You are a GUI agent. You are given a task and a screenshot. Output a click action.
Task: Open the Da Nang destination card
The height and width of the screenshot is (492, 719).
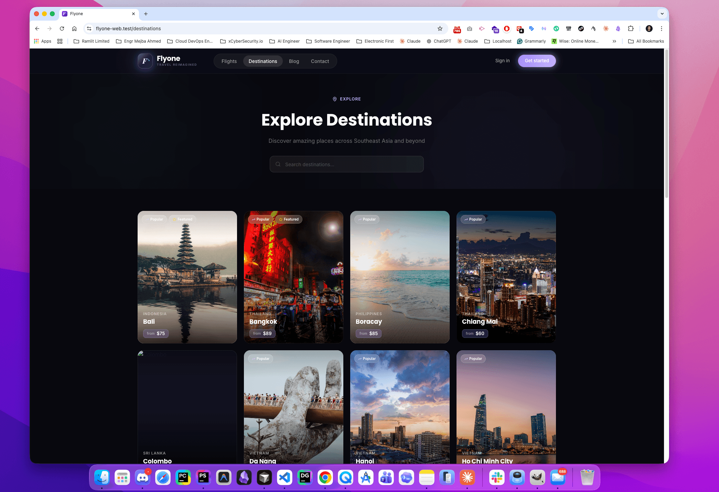[293, 407]
